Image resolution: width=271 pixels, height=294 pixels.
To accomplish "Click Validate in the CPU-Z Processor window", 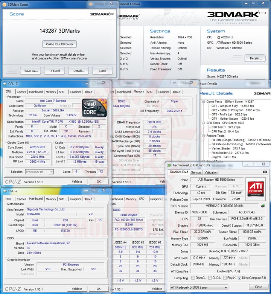I will click(x=77, y=181).
